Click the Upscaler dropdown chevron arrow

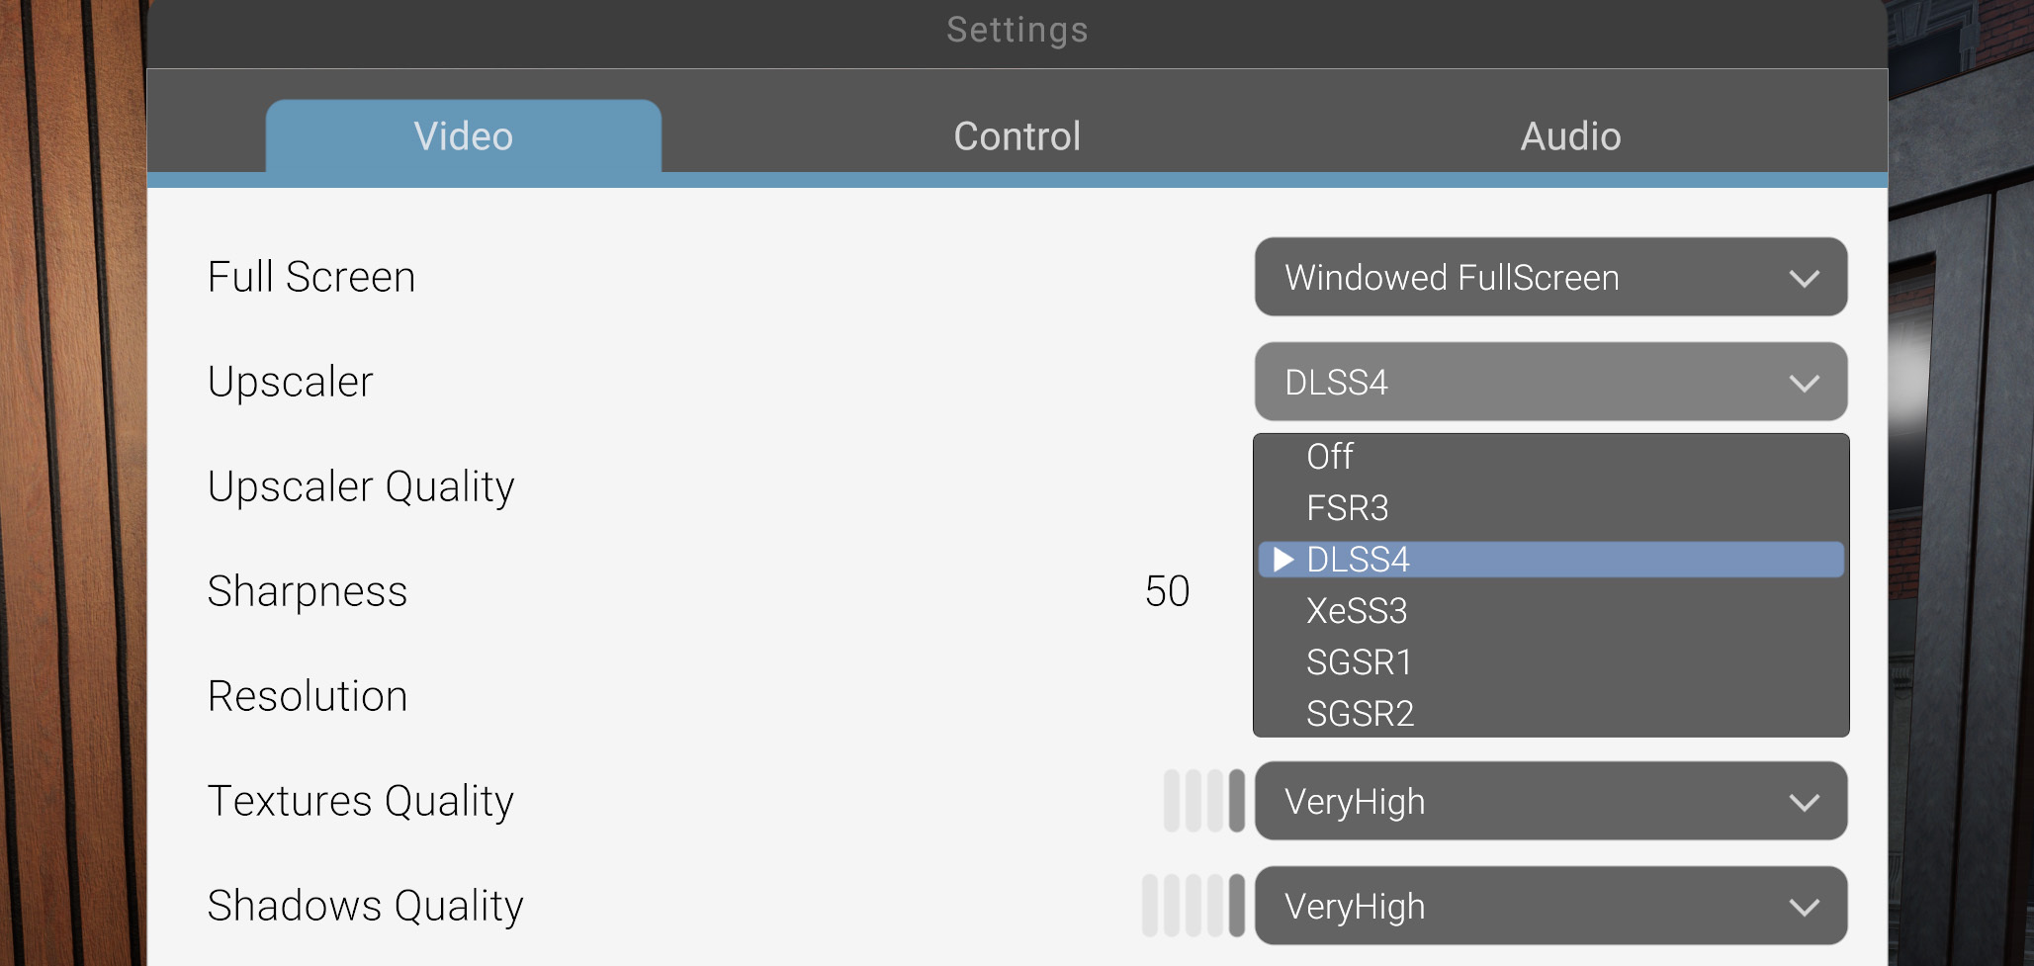tap(1805, 384)
